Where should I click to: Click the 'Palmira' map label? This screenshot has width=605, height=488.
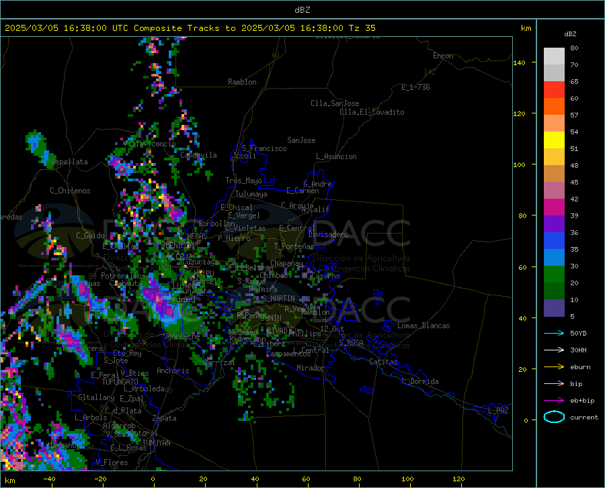pos(263,289)
